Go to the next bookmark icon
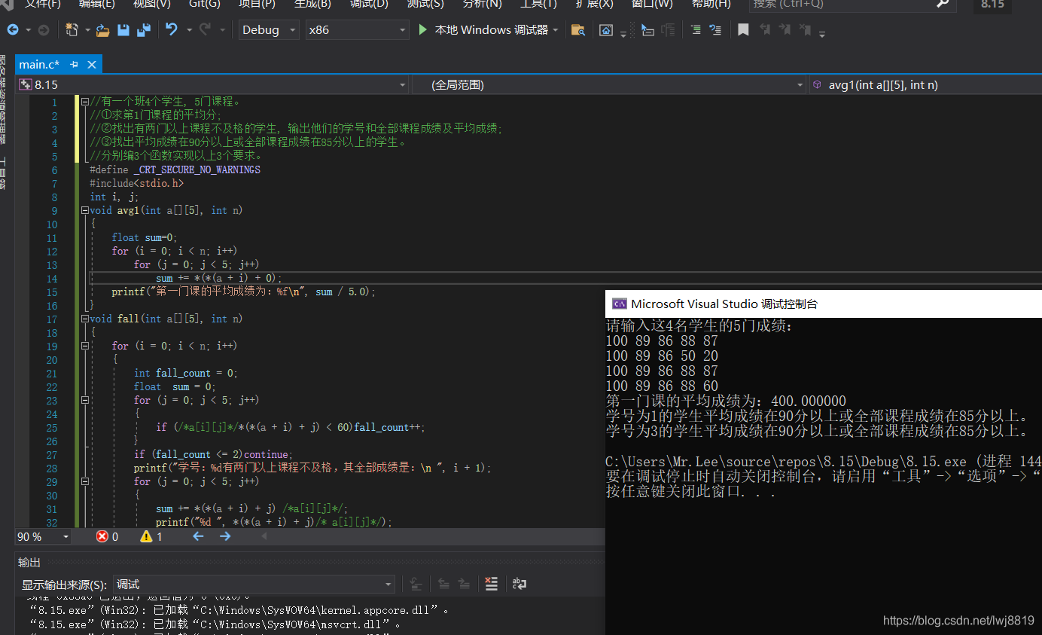The image size is (1042, 635). (785, 30)
